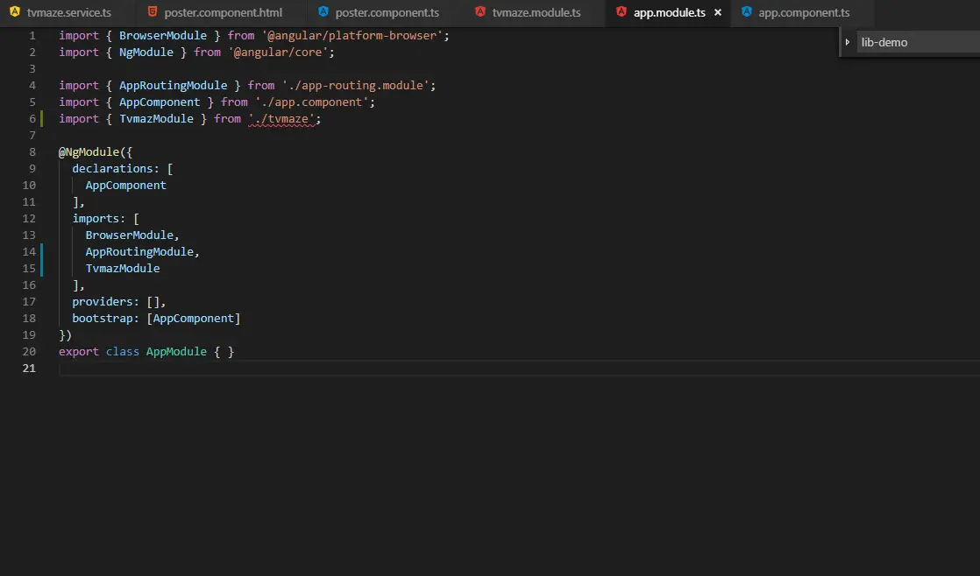This screenshot has height=576, width=980.
Task: Click line number 21 in gutter
Action: pyautogui.click(x=29, y=369)
